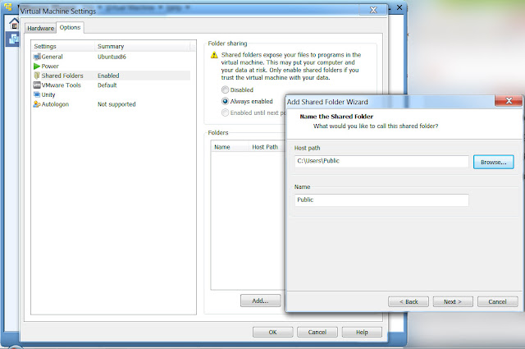Click Browse to choose host path

coord(494,162)
